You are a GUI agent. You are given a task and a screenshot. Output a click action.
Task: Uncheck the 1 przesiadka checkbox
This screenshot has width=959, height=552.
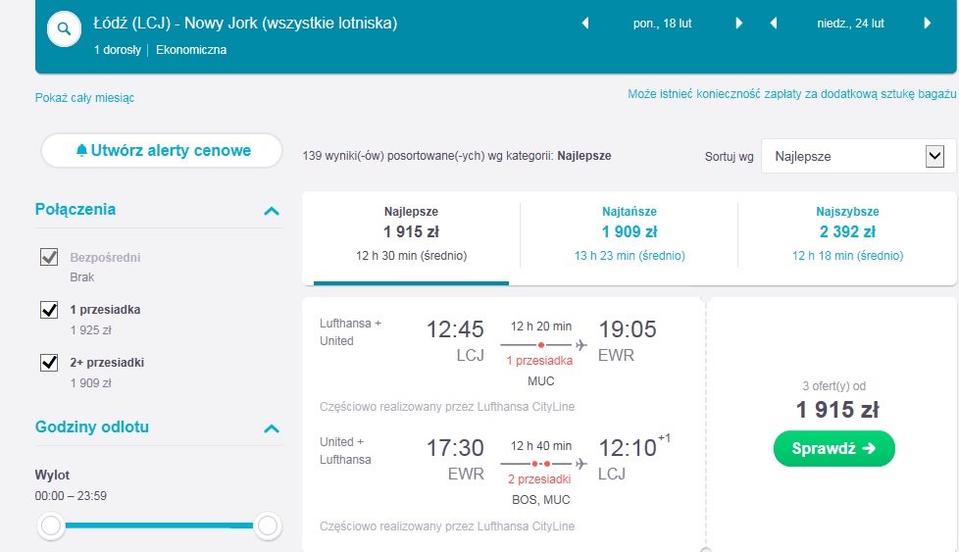(49, 309)
